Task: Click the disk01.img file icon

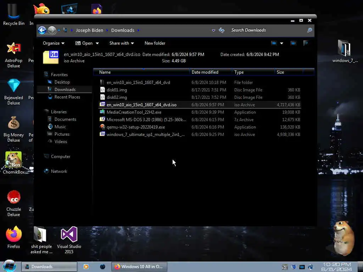Action: pyautogui.click(x=102, y=90)
